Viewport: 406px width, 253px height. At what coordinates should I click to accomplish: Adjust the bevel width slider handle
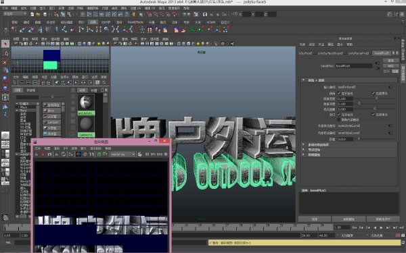376,99
